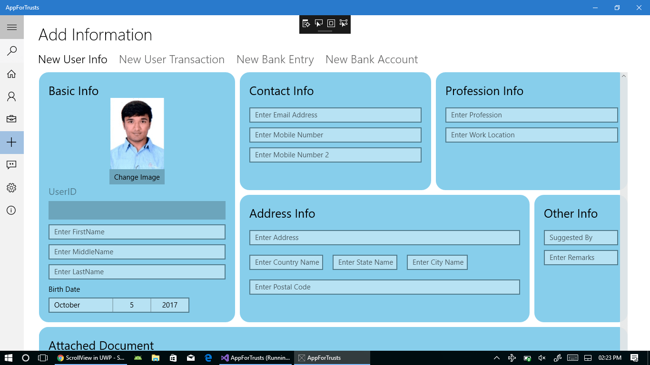Image resolution: width=650 pixels, height=365 pixels.
Task: Switch to the New Bank Account tab
Action: (x=372, y=59)
